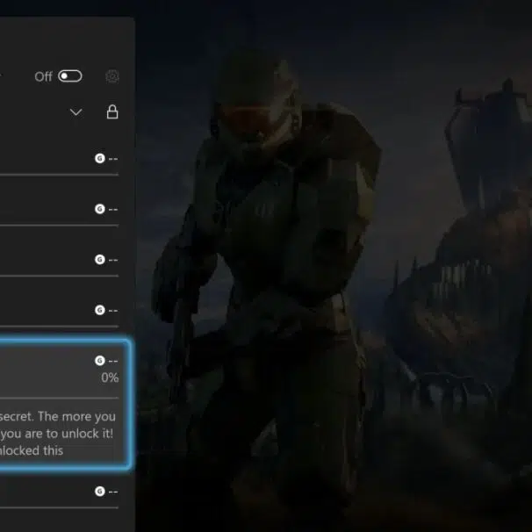
Task: Open the gear settings icon beside the Off switch
Action: click(x=112, y=76)
